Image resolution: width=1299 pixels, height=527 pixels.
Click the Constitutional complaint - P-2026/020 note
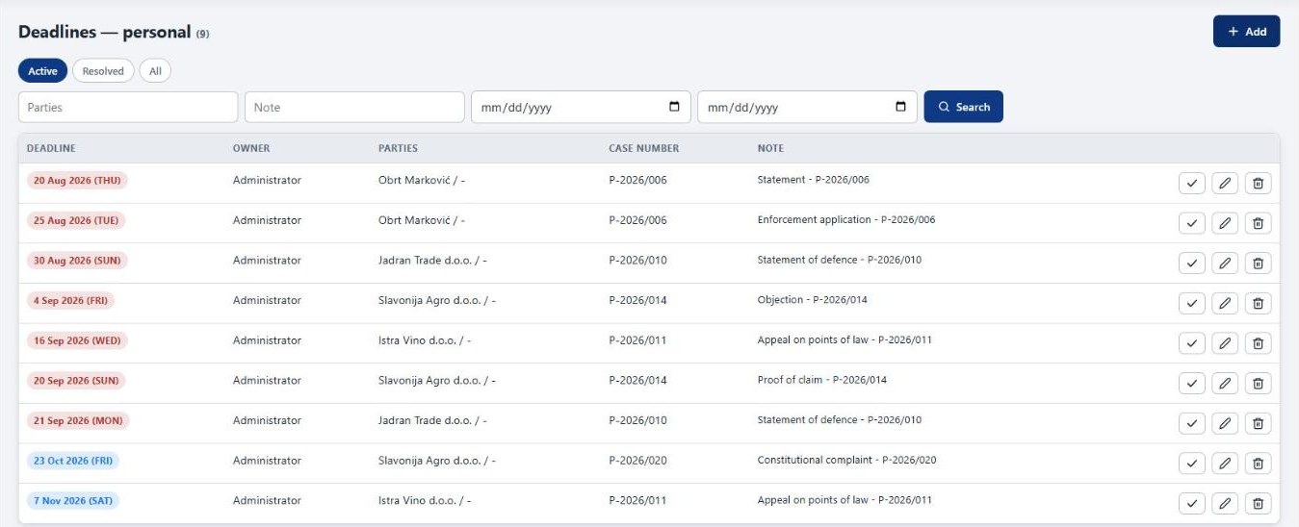coord(846,461)
